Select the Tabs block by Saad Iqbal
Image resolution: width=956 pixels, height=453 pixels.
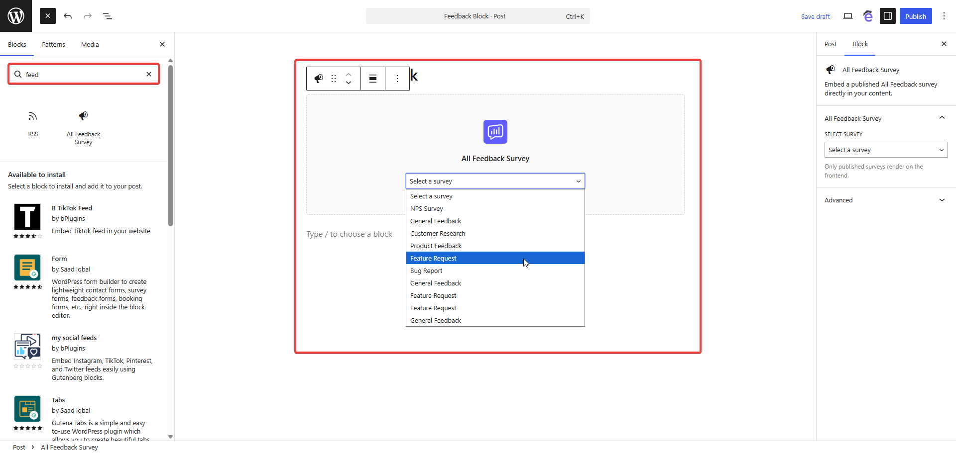pos(84,416)
